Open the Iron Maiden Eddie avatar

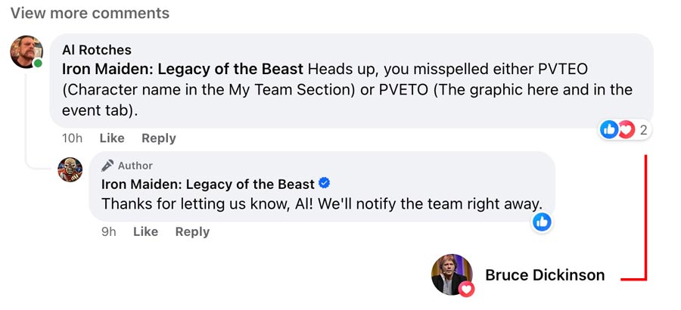pos(70,170)
